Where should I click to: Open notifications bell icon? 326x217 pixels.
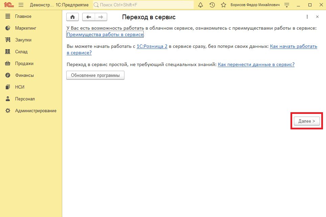coord(201,5)
